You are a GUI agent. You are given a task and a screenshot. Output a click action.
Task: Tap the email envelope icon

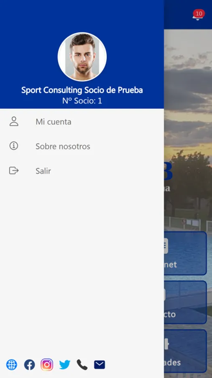(100, 365)
